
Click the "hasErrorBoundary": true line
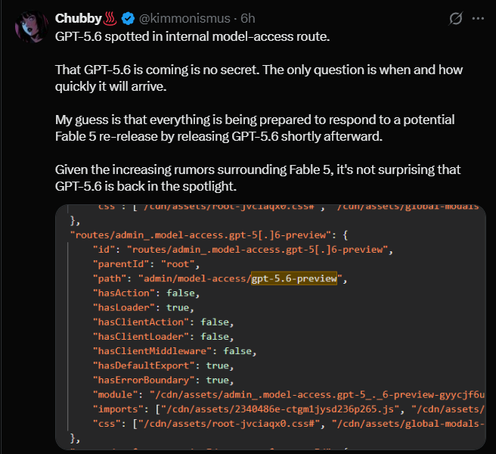pyautogui.click(x=163, y=380)
